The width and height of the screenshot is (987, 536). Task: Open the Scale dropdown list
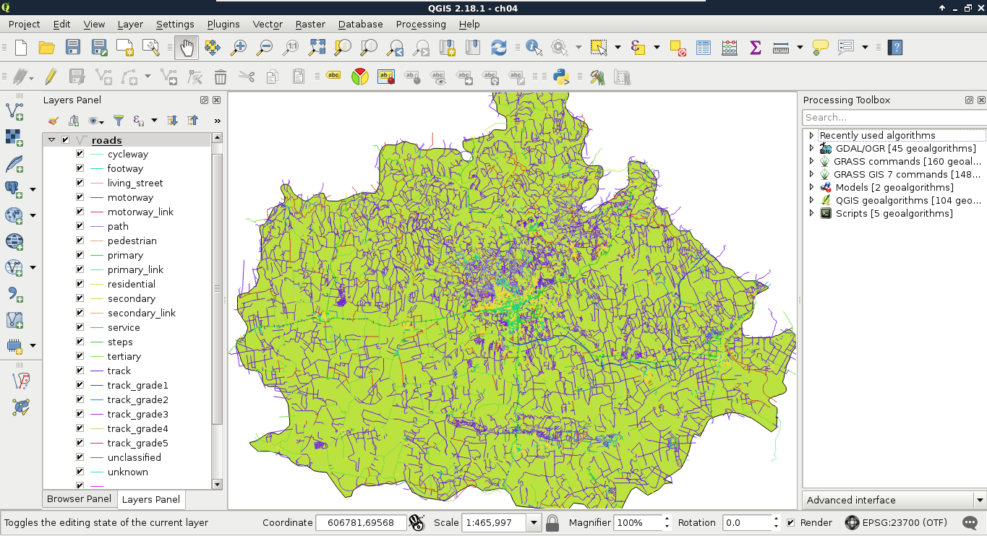point(534,522)
